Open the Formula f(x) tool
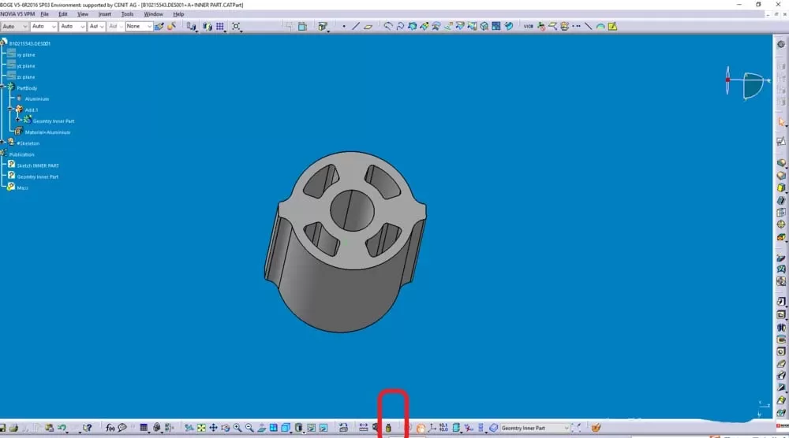Image resolution: width=789 pixels, height=438 pixels. (x=110, y=428)
